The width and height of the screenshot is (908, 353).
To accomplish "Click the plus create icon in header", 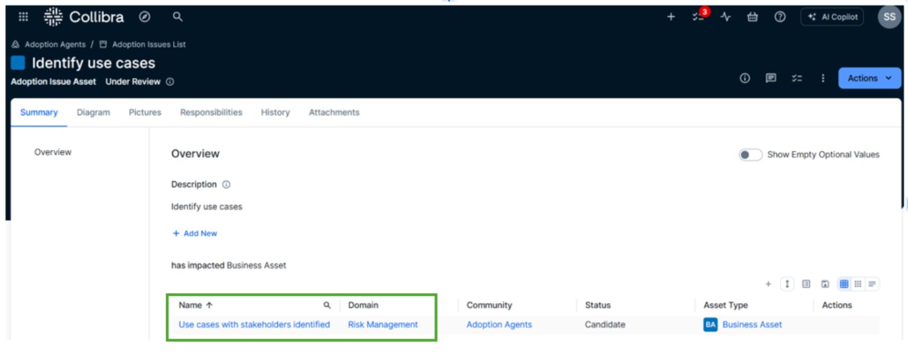I will 671,17.
